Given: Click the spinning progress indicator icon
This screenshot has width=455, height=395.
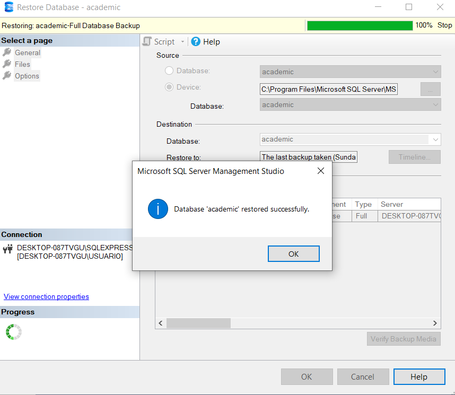Looking at the screenshot, I should coord(14,332).
